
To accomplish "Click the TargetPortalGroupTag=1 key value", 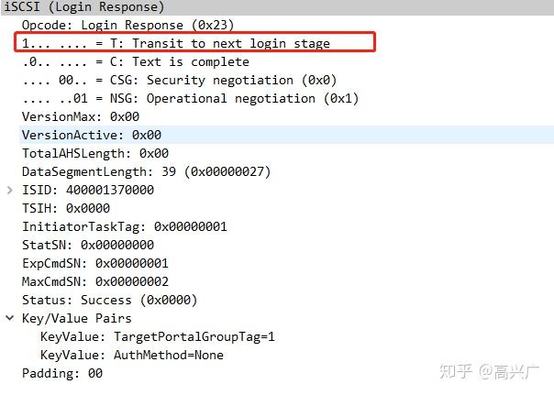I will (x=158, y=336).
